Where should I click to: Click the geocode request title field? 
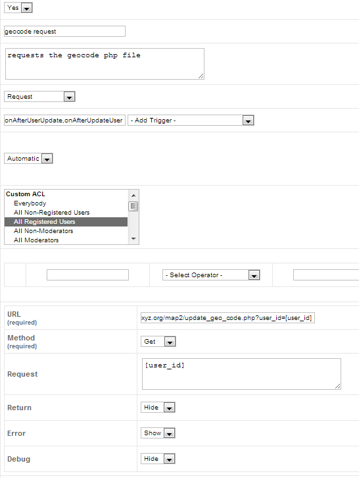(64, 32)
